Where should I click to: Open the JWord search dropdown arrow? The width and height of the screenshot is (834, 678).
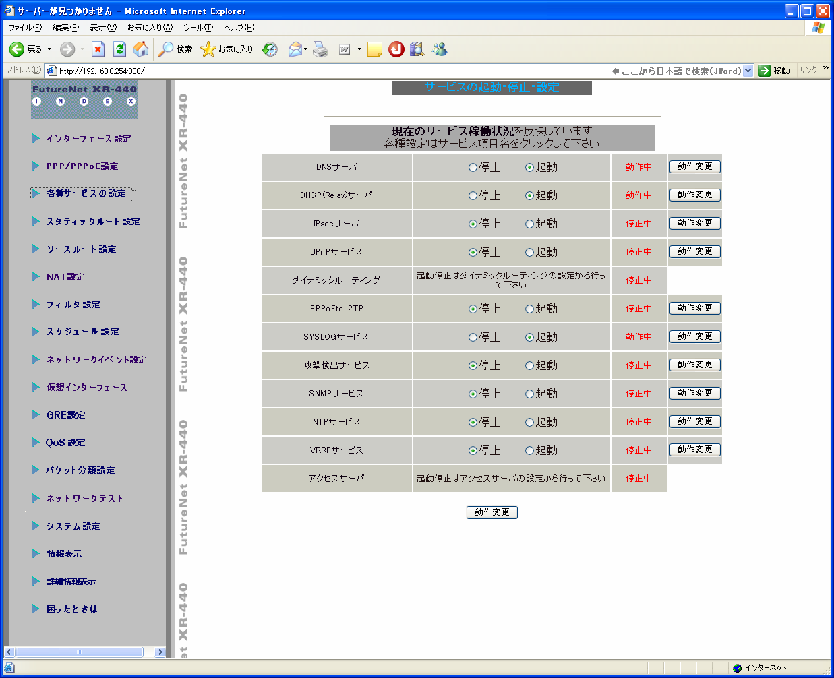[748, 71]
